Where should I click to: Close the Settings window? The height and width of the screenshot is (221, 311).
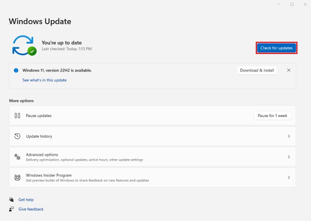tap(305, 4)
